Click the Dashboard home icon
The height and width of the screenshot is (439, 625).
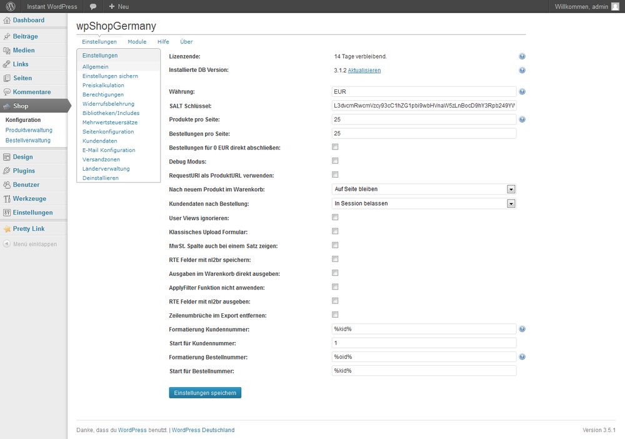(x=7, y=21)
